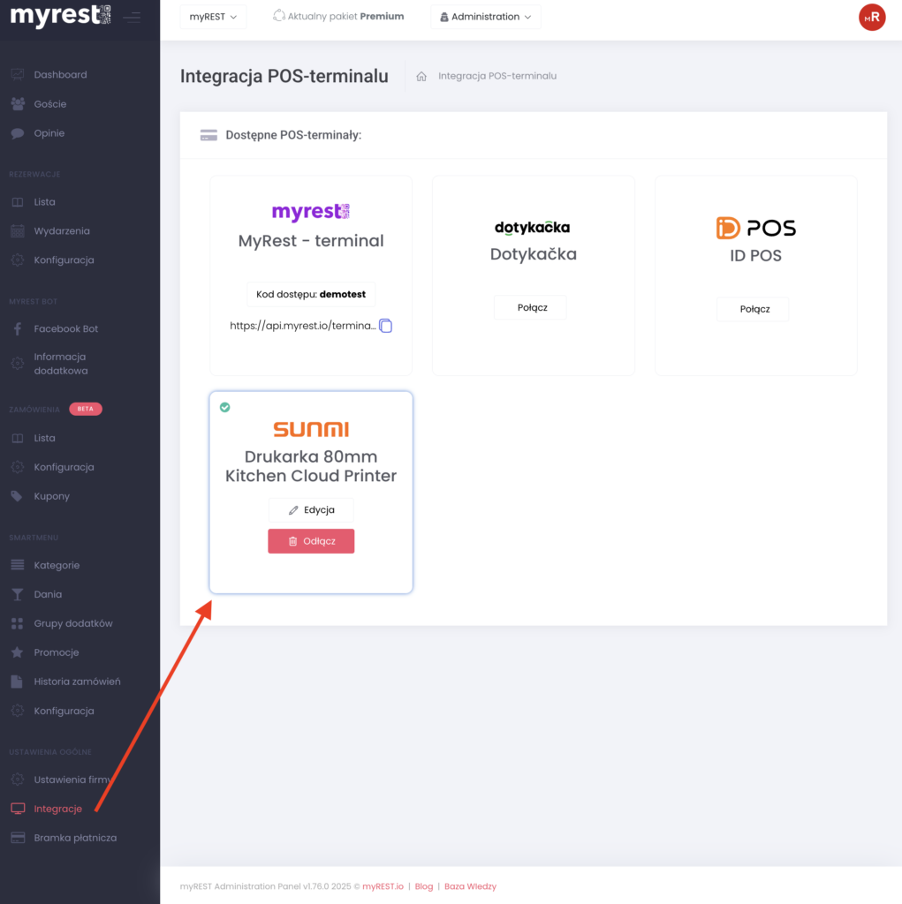Expand the Administration dropdown

click(x=485, y=17)
